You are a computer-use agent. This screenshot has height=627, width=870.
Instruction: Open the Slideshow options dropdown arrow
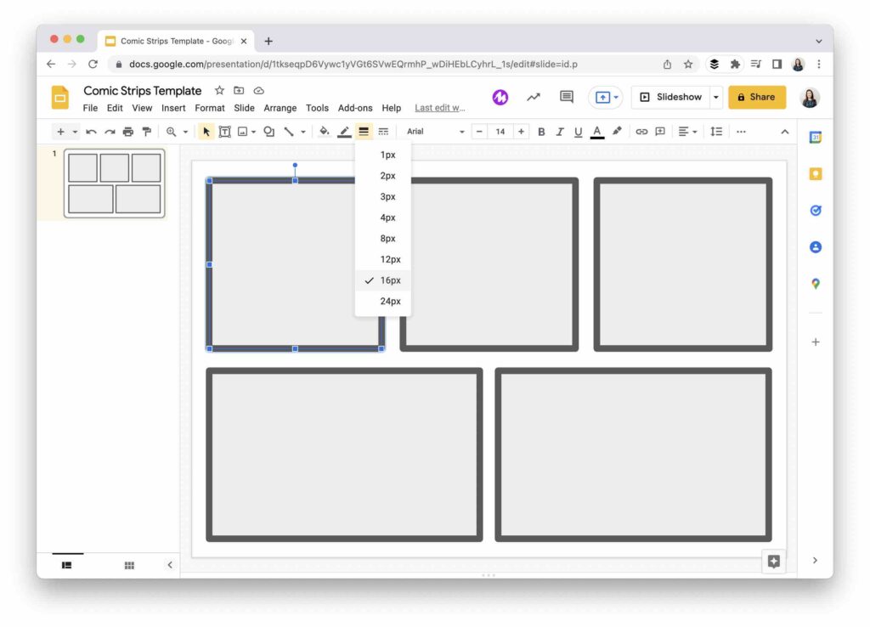[715, 96]
